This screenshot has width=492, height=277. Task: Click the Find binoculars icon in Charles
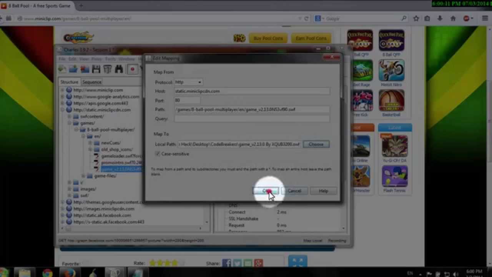(119, 69)
